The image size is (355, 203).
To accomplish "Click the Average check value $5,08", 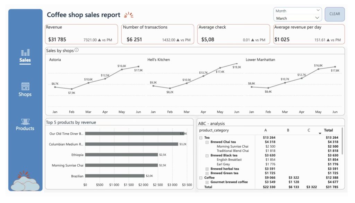I will [x=208, y=39].
